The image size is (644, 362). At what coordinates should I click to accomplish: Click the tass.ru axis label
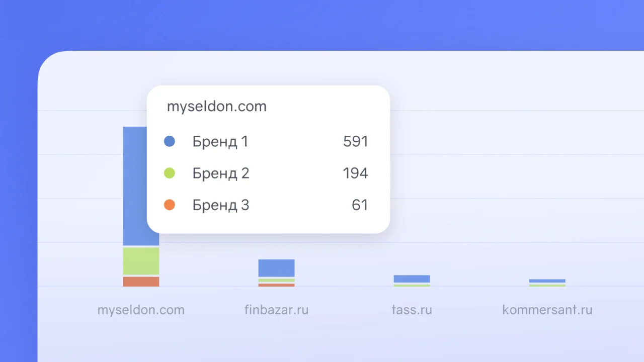[412, 310]
